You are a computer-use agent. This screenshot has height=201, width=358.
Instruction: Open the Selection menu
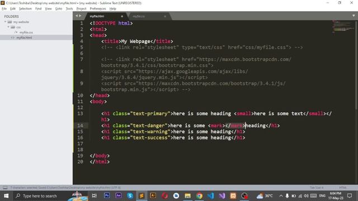(x=25, y=9)
